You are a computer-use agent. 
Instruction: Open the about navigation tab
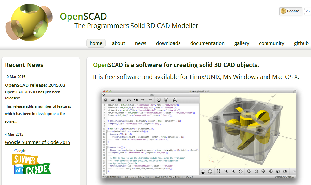coord(118,43)
